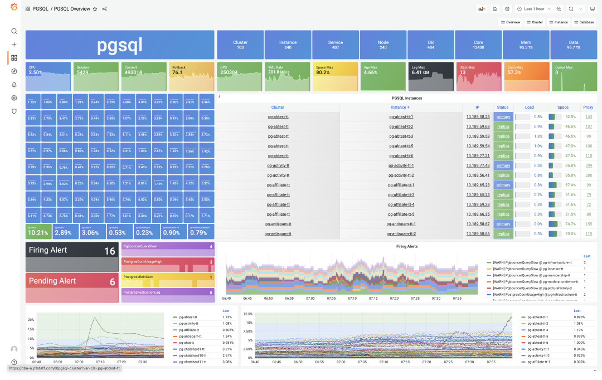Click IP address 10.189.58.25 link

pyautogui.click(x=478, y=117)
